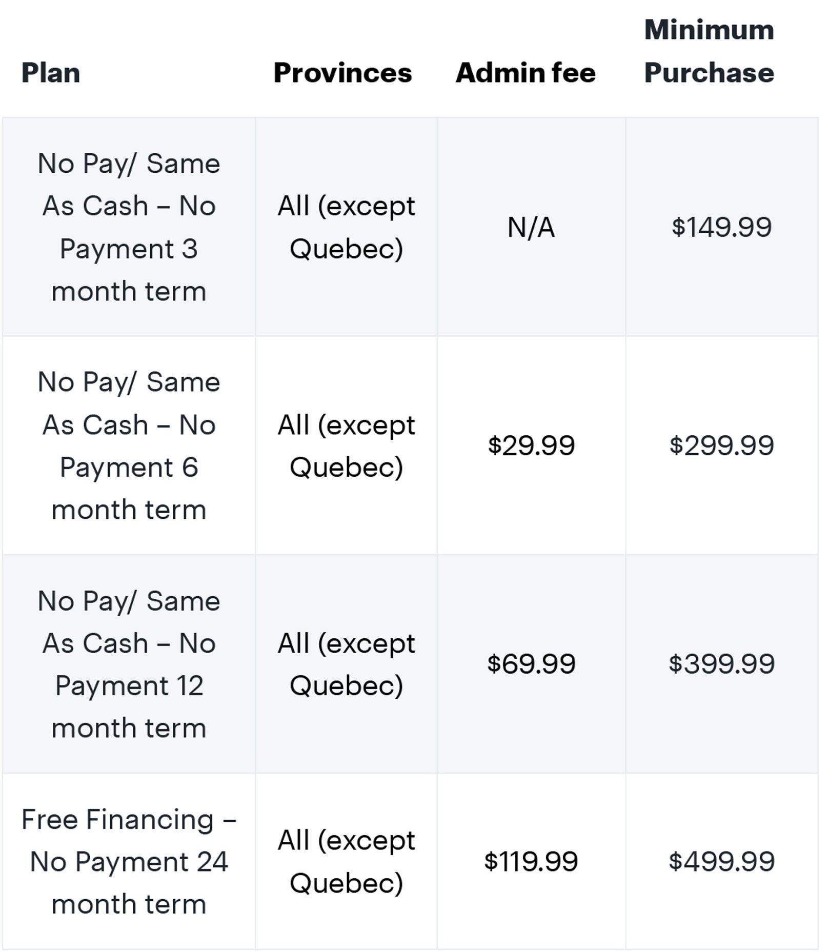Click Provinces cell in 24 month row
Viewport: 829px width, 952px height.
[x=347, y=861]
